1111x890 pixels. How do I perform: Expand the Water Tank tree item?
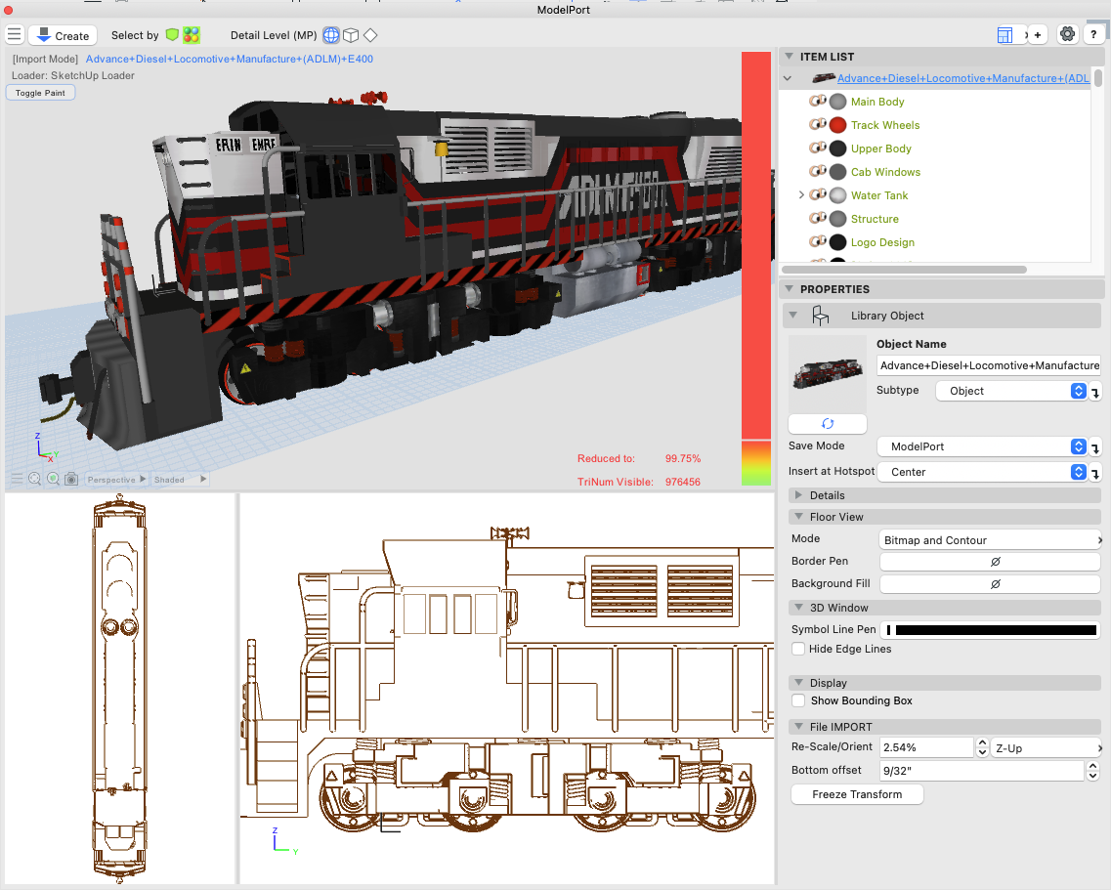click(x=803, y=195)
